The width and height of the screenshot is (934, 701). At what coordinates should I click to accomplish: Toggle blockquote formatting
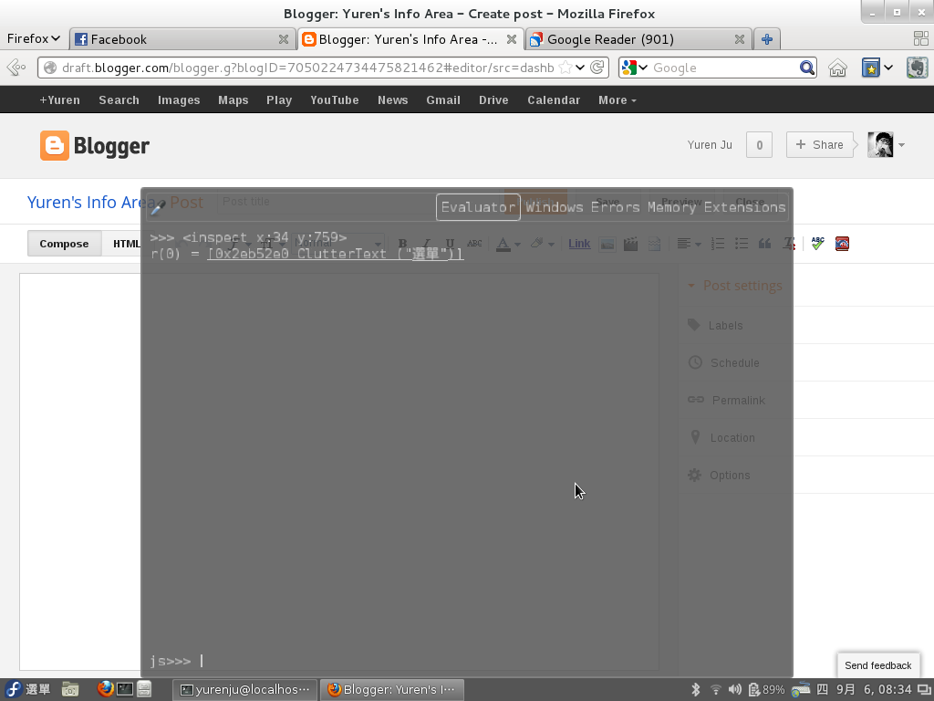765,244
